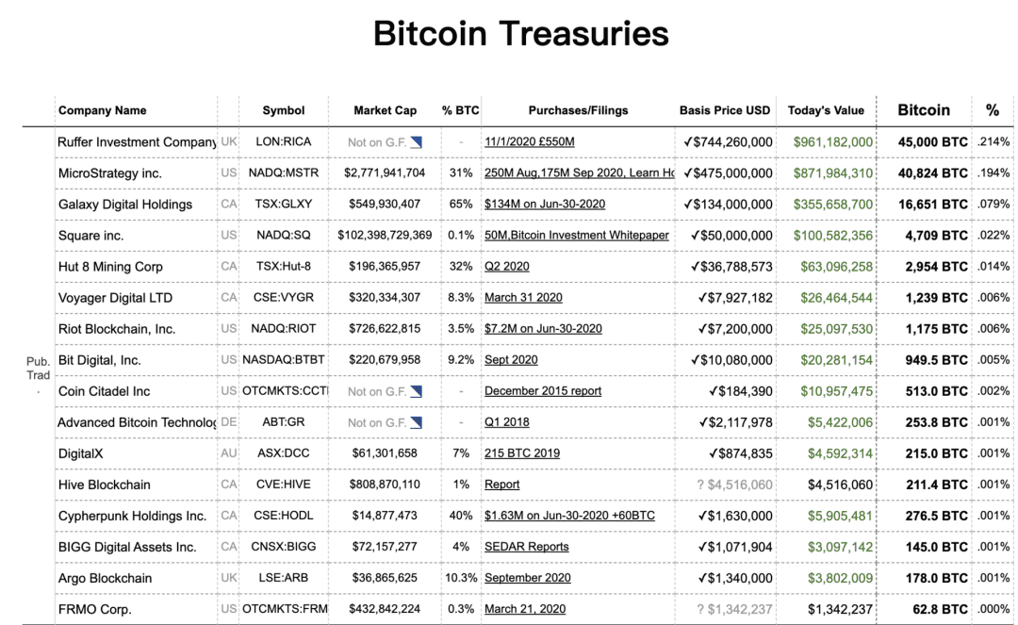Open Square's Bitcoin Investment Whitepaper link

point(577,235)
